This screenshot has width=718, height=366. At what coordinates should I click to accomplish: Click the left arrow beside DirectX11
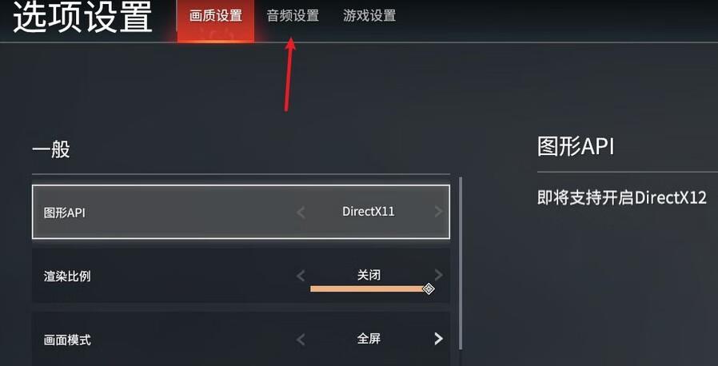pos(301,213)
